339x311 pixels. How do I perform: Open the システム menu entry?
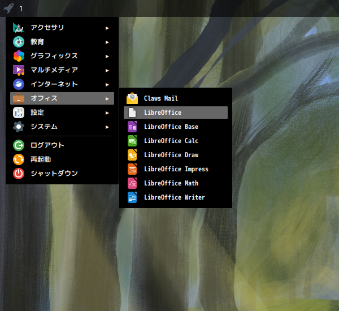coord(62,127)
